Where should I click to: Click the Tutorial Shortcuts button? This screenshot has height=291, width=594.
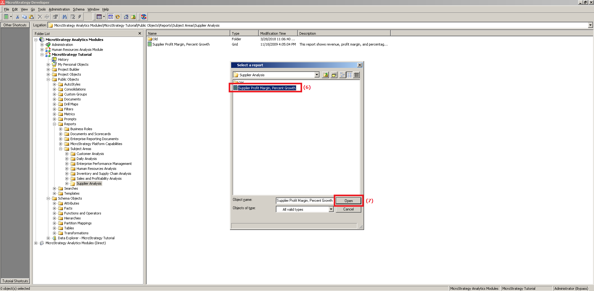[15, 281]
